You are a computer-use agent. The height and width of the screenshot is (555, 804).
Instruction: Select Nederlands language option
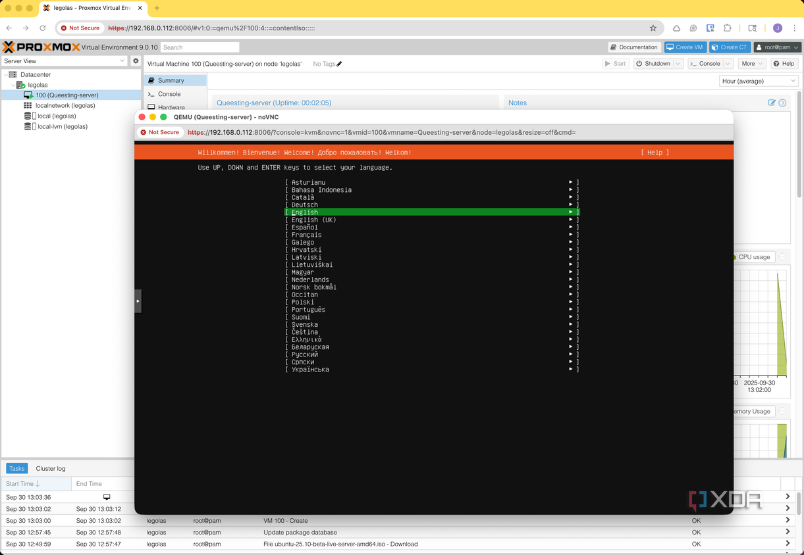432,279
